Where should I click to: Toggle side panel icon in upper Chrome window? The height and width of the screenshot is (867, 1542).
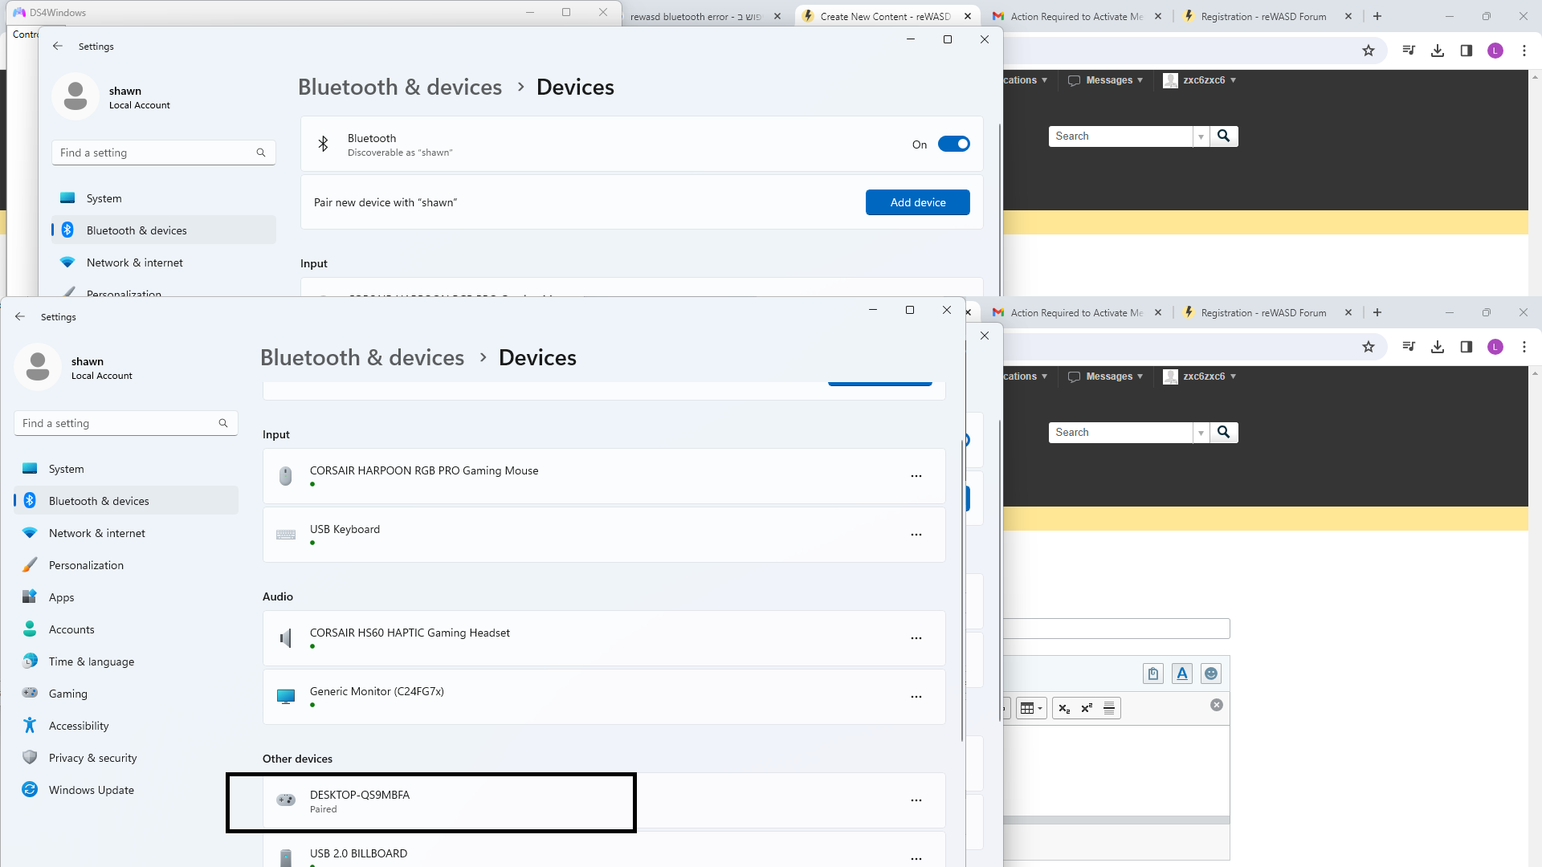(1467, 51)
